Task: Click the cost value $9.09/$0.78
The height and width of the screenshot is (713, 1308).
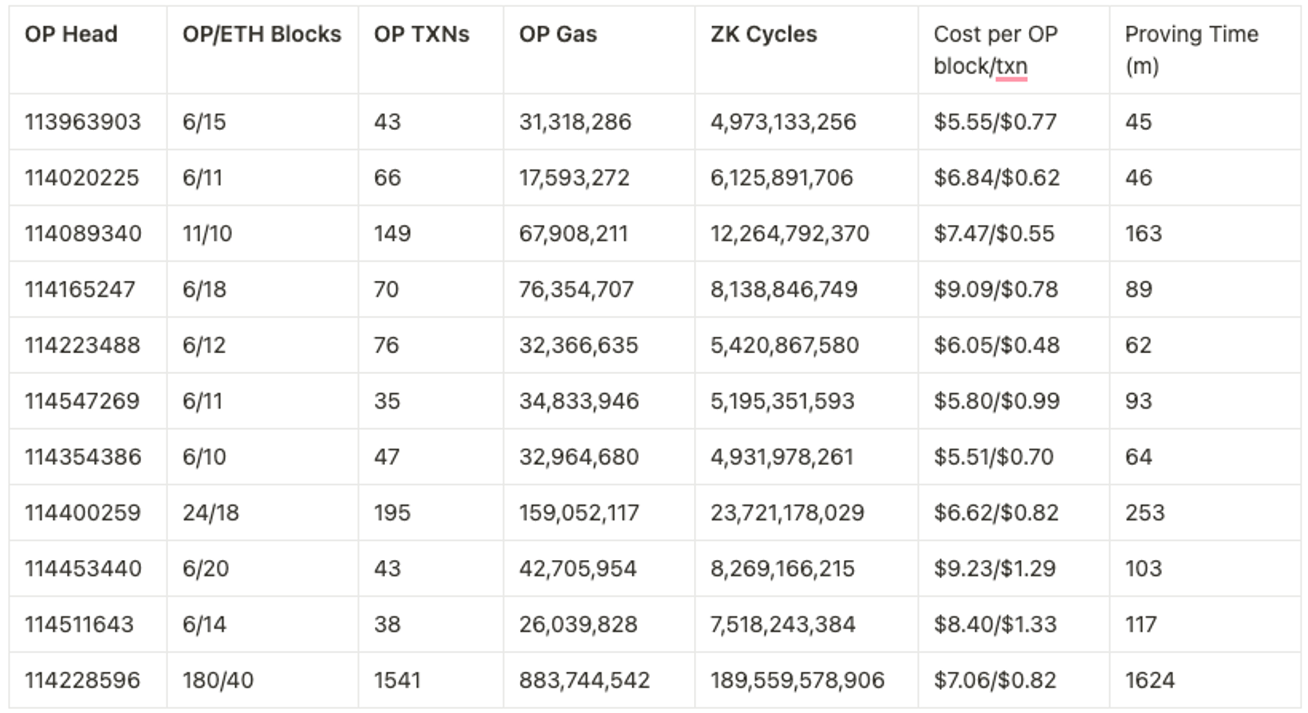Action: tap(996, 289)
